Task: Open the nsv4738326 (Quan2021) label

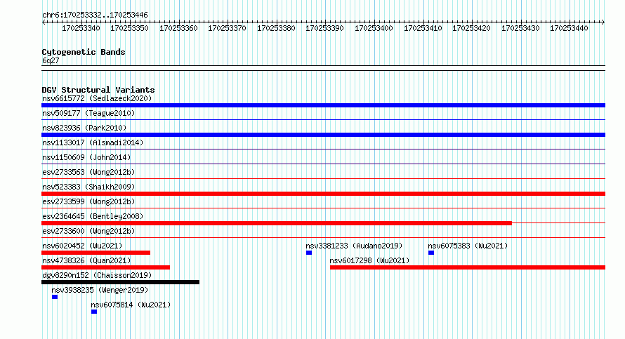Action: point(86,260)
